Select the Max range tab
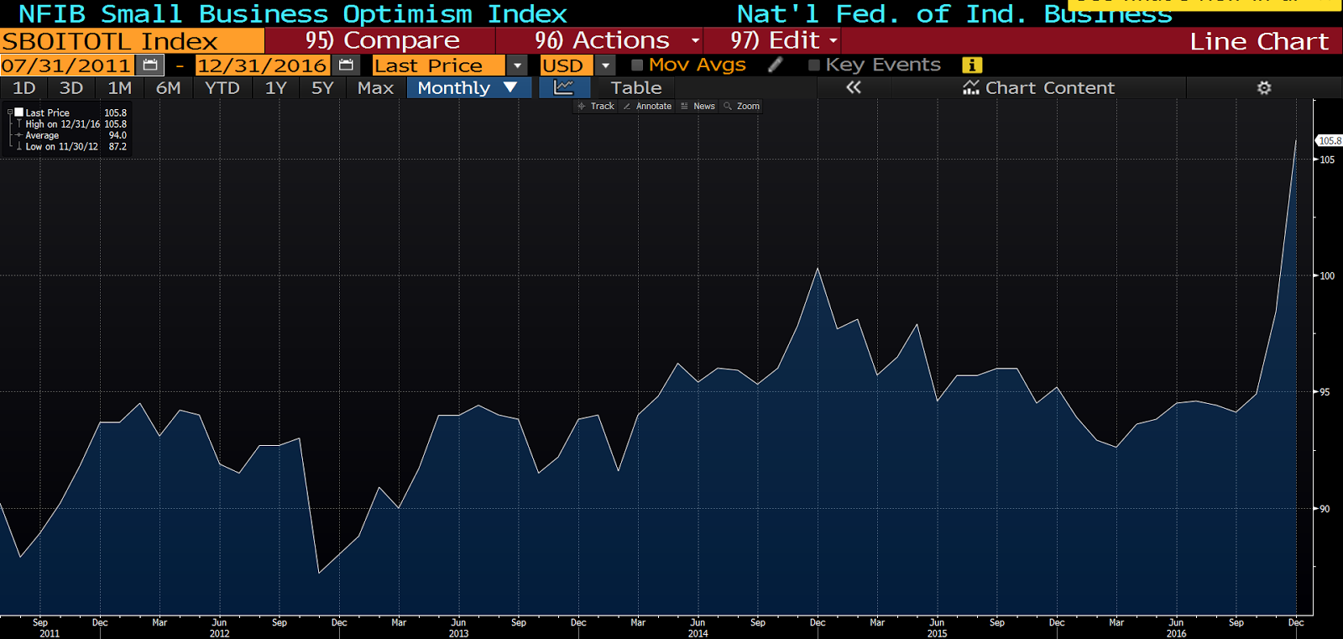 375,87
